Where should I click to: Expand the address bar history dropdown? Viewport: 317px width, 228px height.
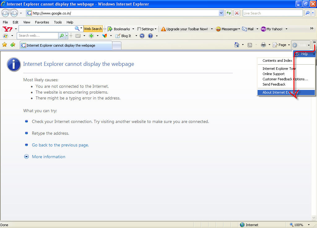(221, 13)
